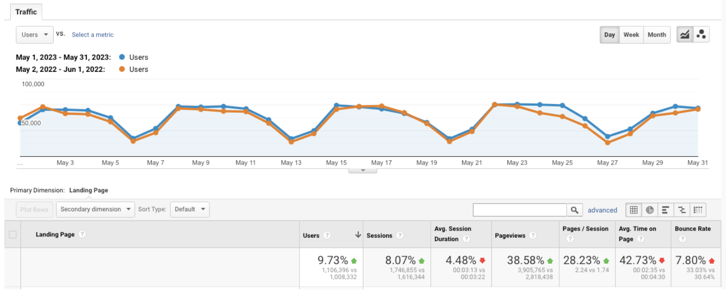The width and height of the screenshot is (726, 293).
Task: Select the performance bar view icon
Action: [x=665, y=210]
